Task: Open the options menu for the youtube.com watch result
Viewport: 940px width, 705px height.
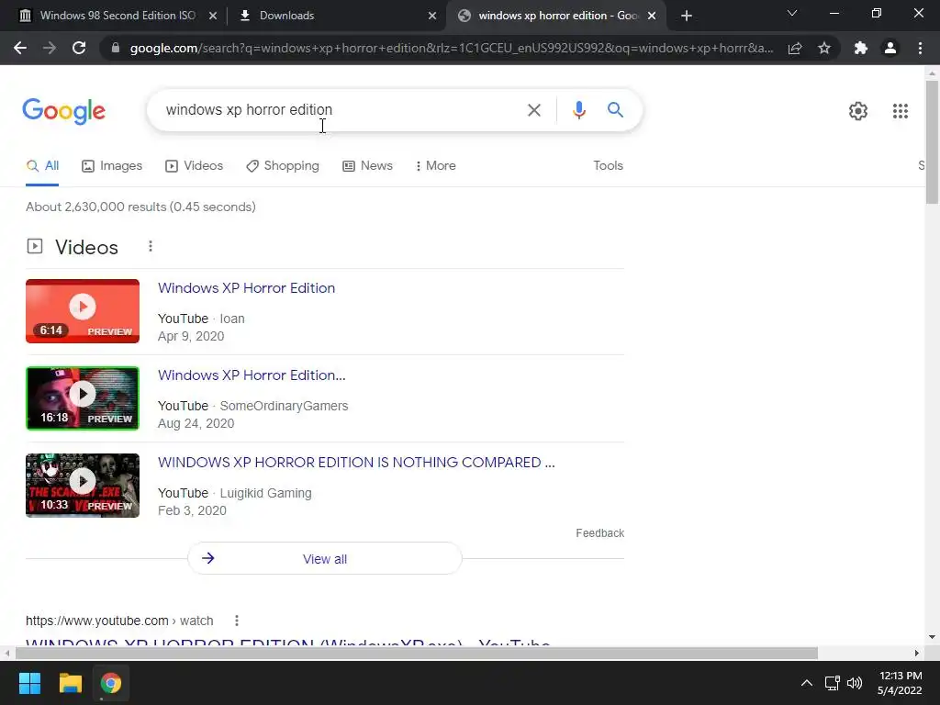Action: point(237,621)
